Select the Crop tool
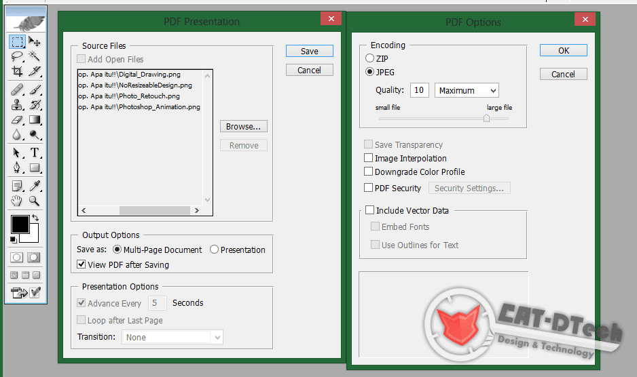Viewport: 637px width, 377px height. point(17,71)
